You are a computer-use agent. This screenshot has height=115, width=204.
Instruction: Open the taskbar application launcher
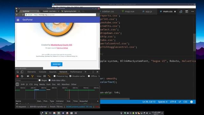[42, 113]
